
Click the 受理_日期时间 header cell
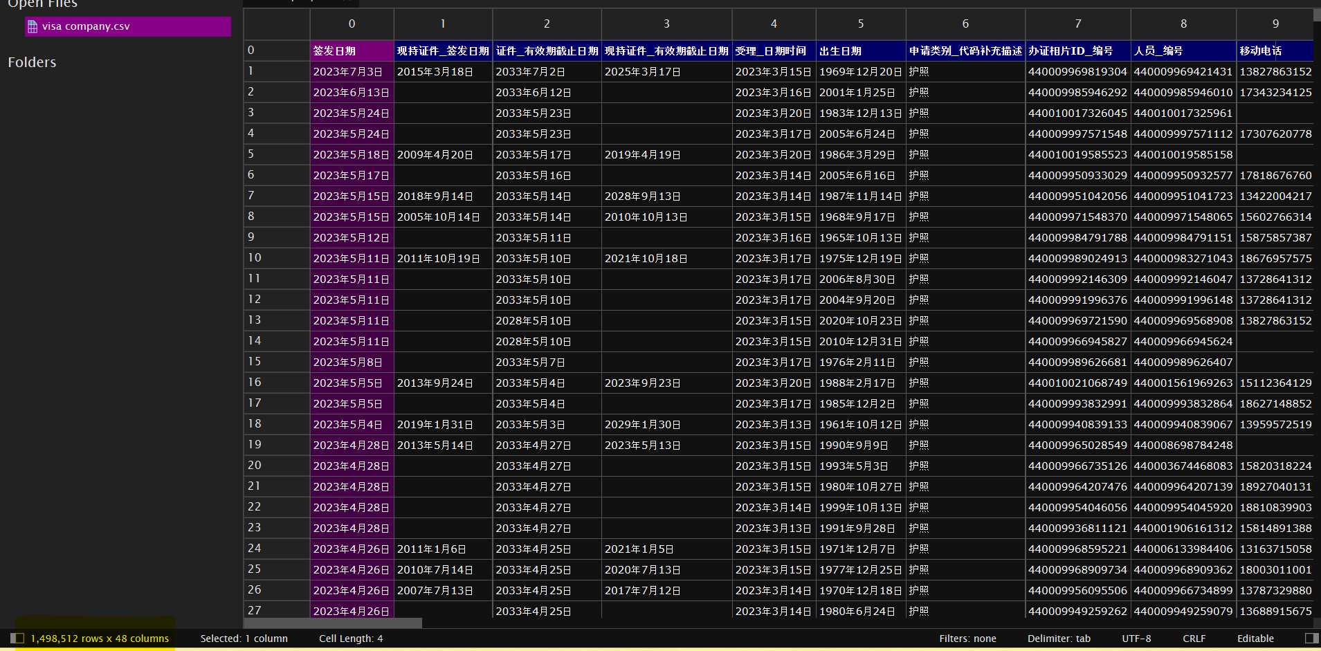774,51
